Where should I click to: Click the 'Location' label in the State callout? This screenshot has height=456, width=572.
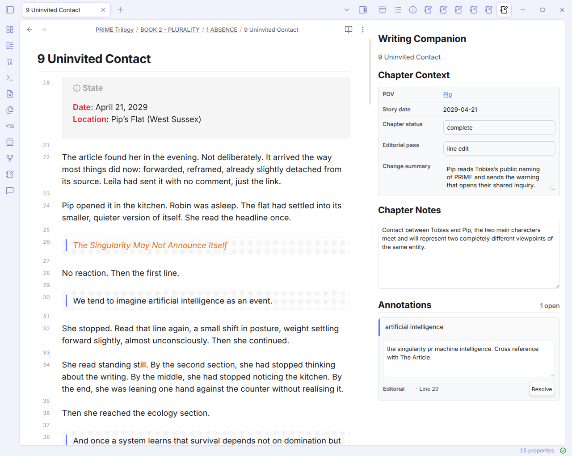90,119
